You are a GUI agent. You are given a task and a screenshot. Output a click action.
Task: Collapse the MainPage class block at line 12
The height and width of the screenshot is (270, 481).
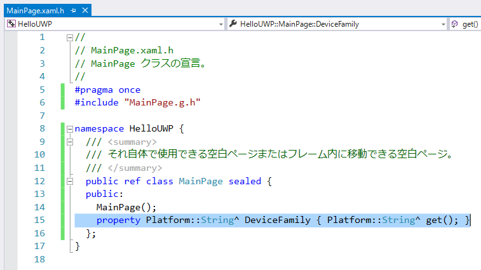[70, 181]
